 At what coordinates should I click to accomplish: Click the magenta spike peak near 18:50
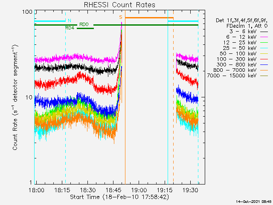click(121, 23)
